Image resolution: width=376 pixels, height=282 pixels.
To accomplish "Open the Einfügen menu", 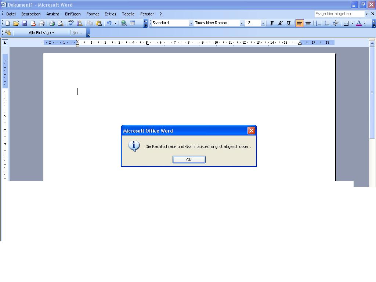I will (x=73, y=14).
